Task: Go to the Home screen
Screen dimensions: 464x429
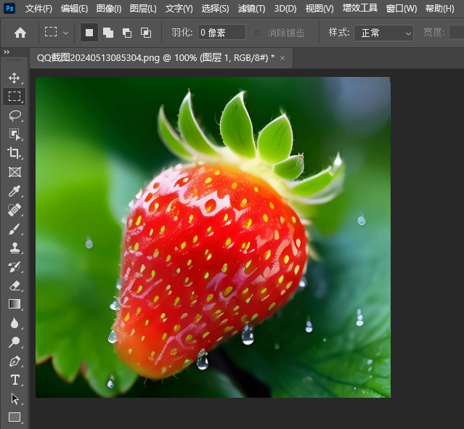Action: point(20,33)
